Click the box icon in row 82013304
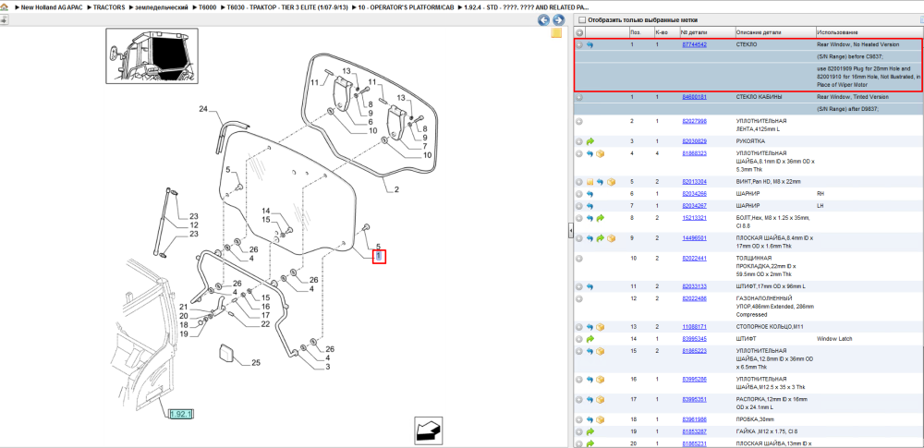 [611, 182]
